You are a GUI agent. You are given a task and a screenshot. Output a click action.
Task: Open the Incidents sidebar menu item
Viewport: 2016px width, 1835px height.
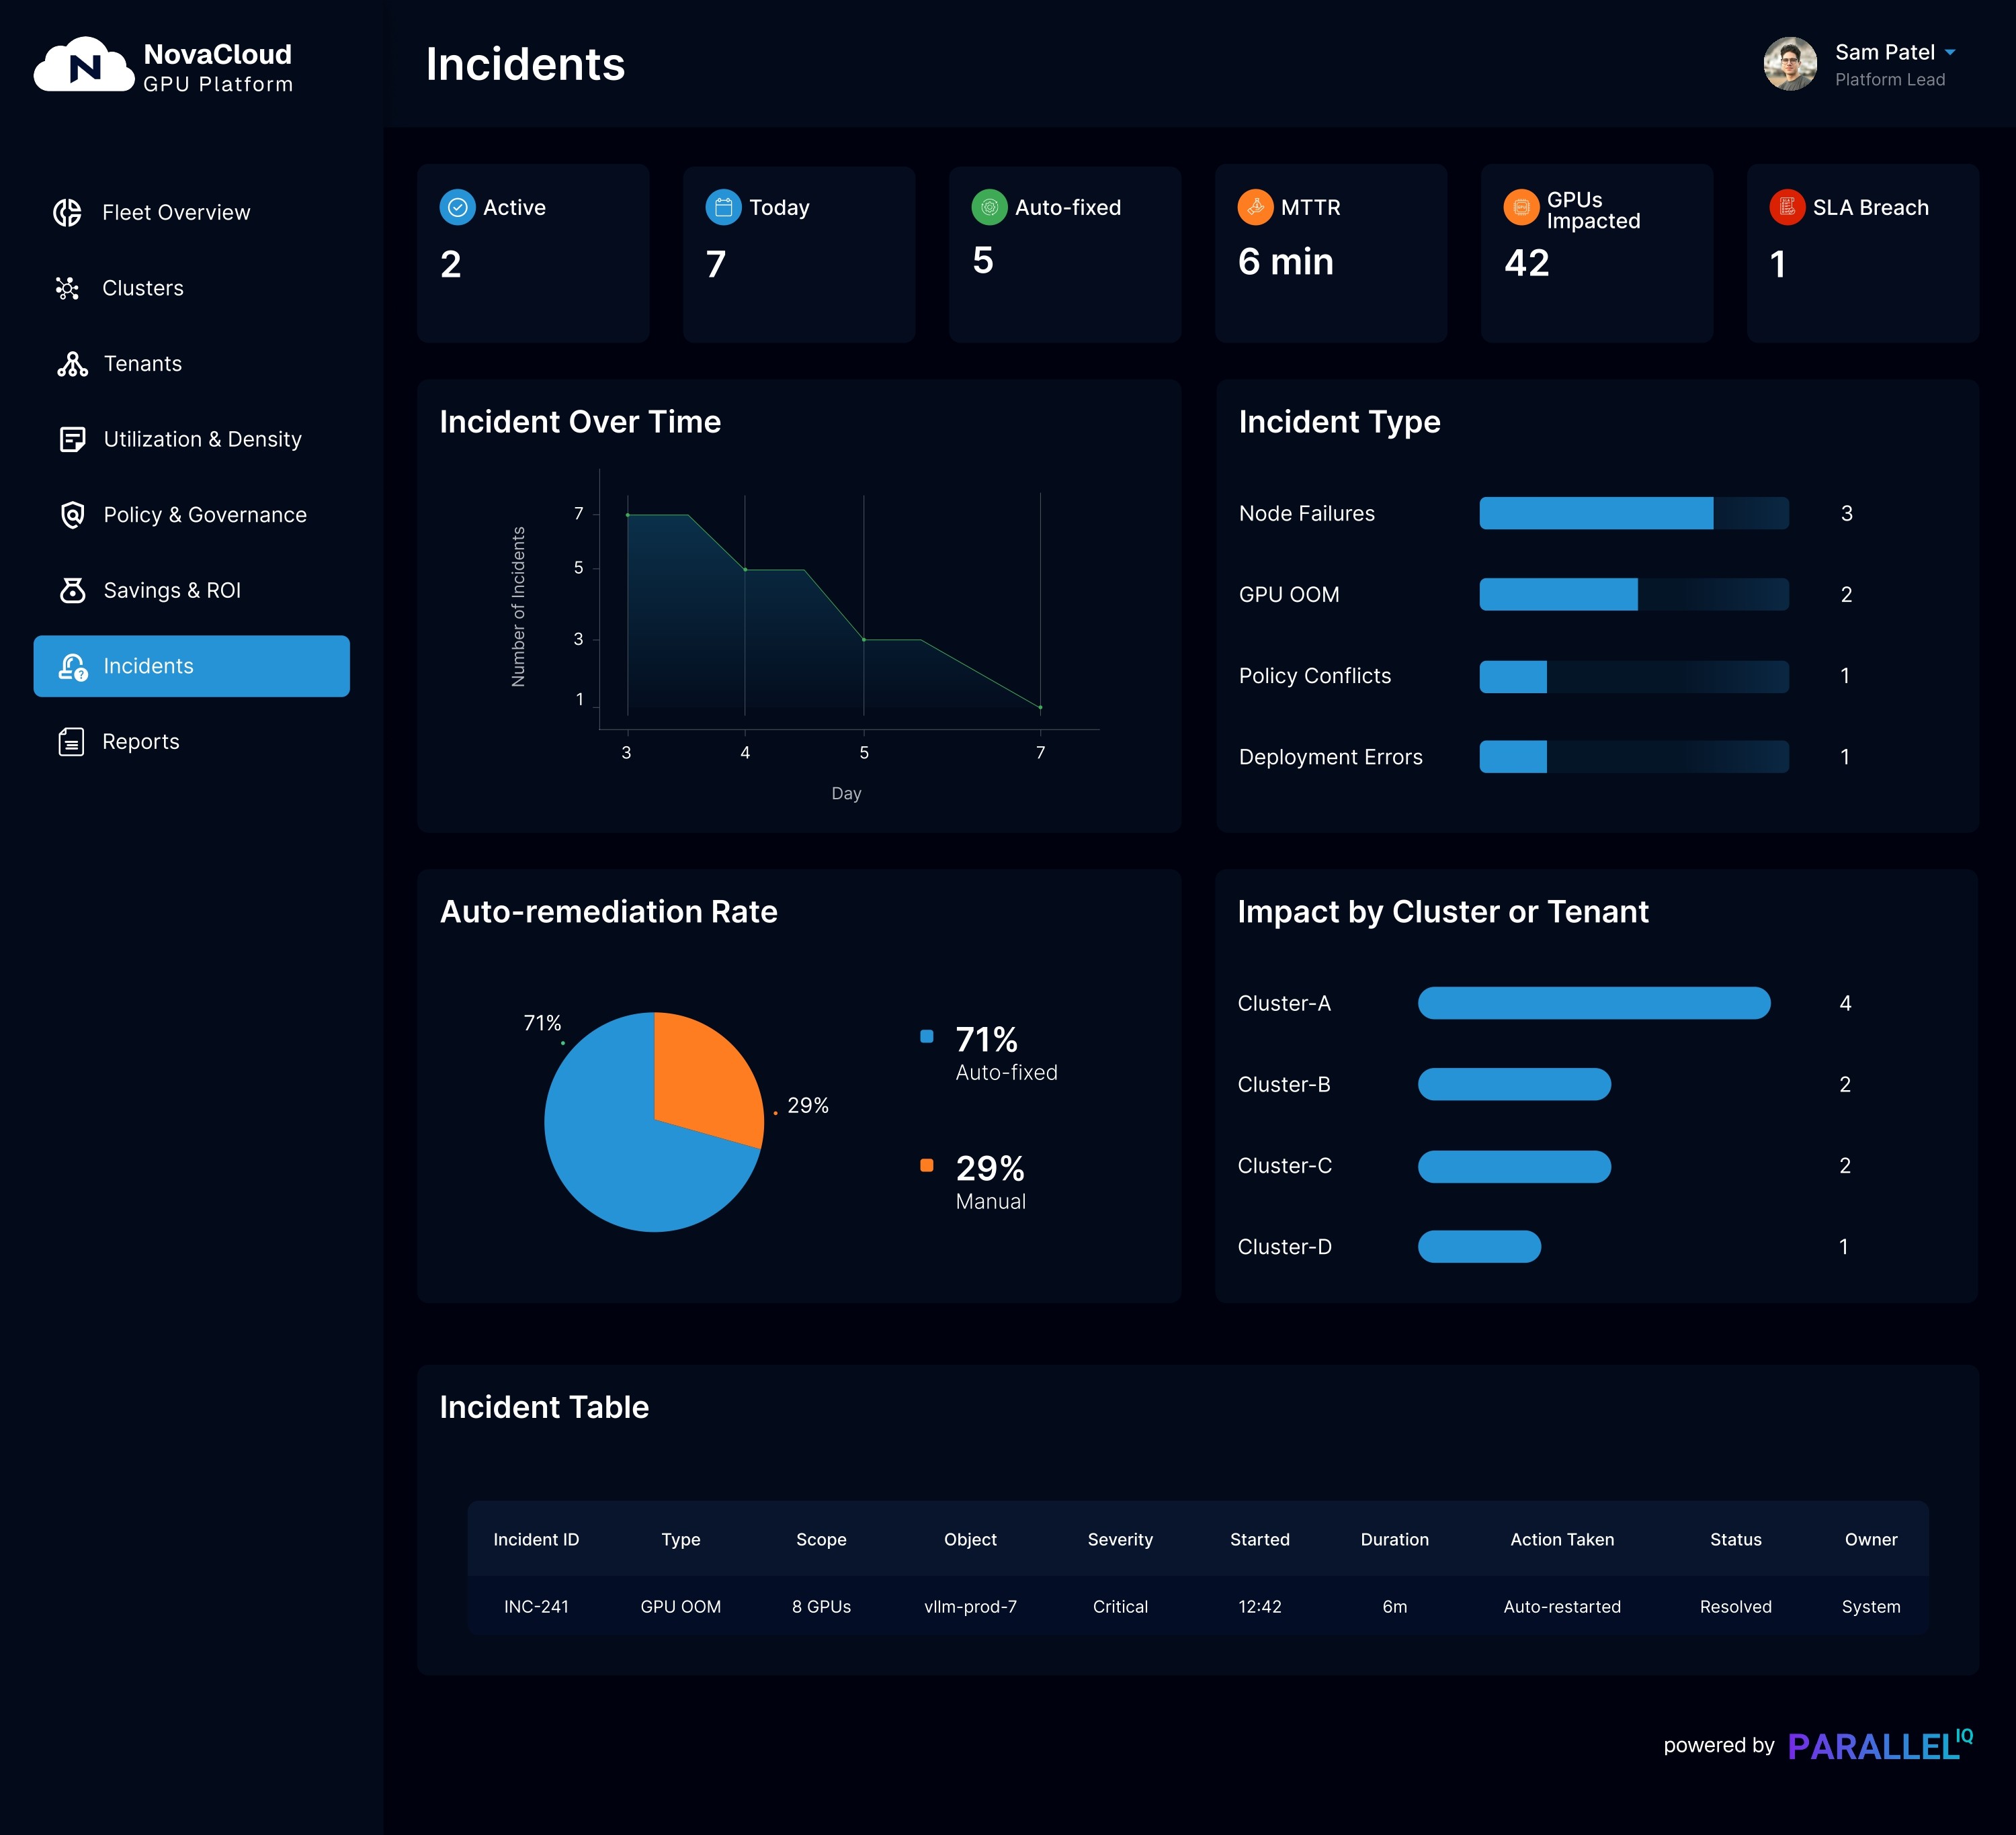[x=191, y=666]
